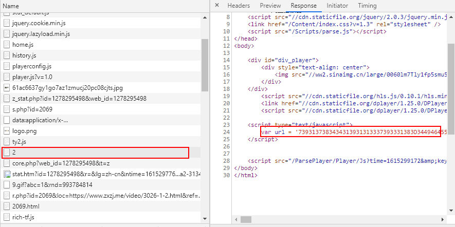Click right arrow of response horizontal scrollbar

tap(443, 219)
